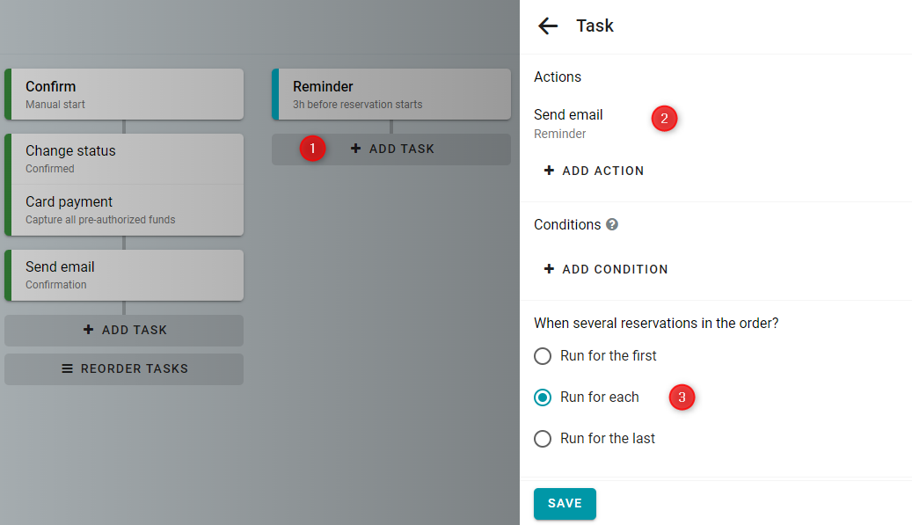Open the Change status Confirmed action

[x=124, y=159]
